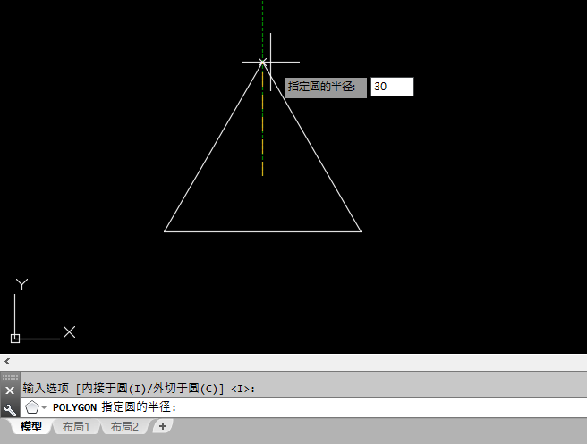
Task: Click the radius value input field showing 30
Action: [x=392, y=87]
